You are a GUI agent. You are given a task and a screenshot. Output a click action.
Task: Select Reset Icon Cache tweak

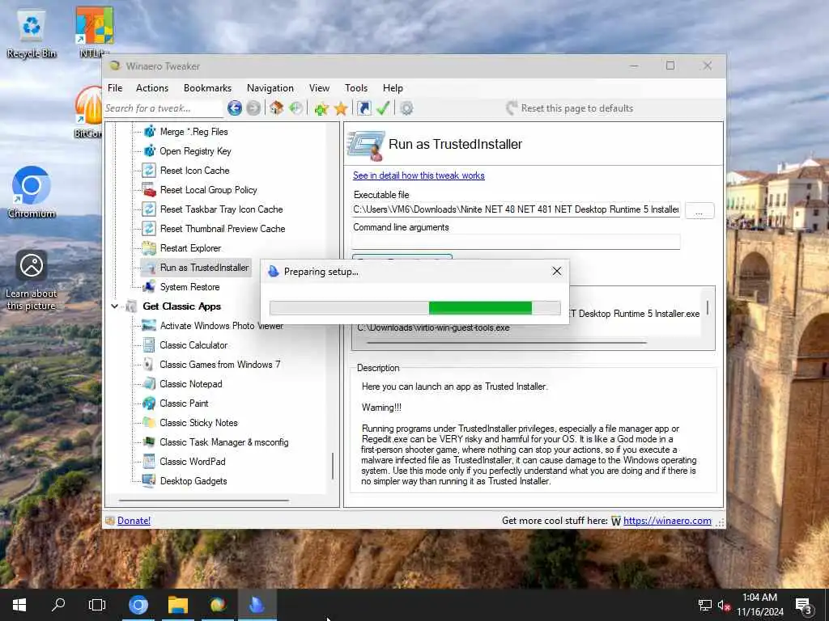pos(194,171)
